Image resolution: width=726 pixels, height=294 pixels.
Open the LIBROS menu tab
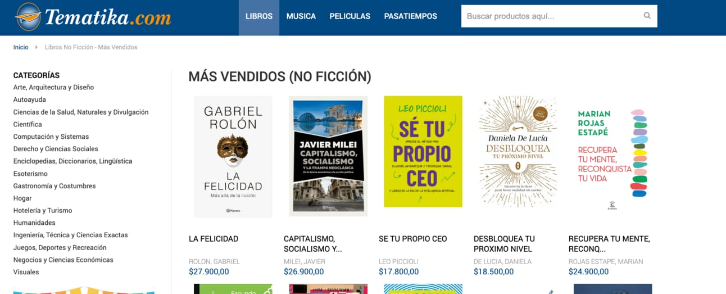(259, 16)
